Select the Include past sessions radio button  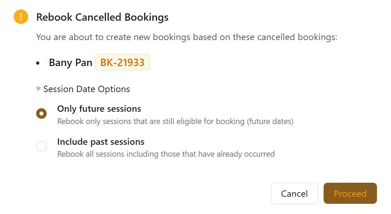41,147
